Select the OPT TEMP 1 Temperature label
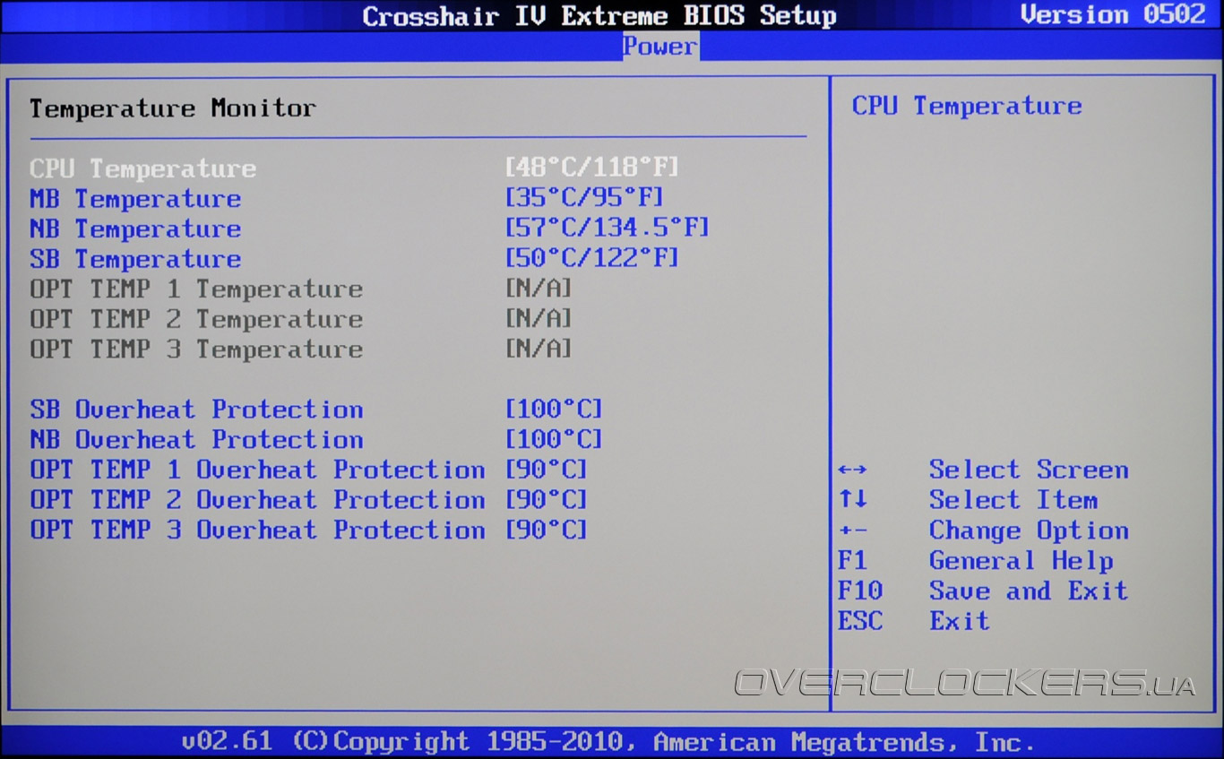This screenshot has height=759, width=1224. [196, 289]
